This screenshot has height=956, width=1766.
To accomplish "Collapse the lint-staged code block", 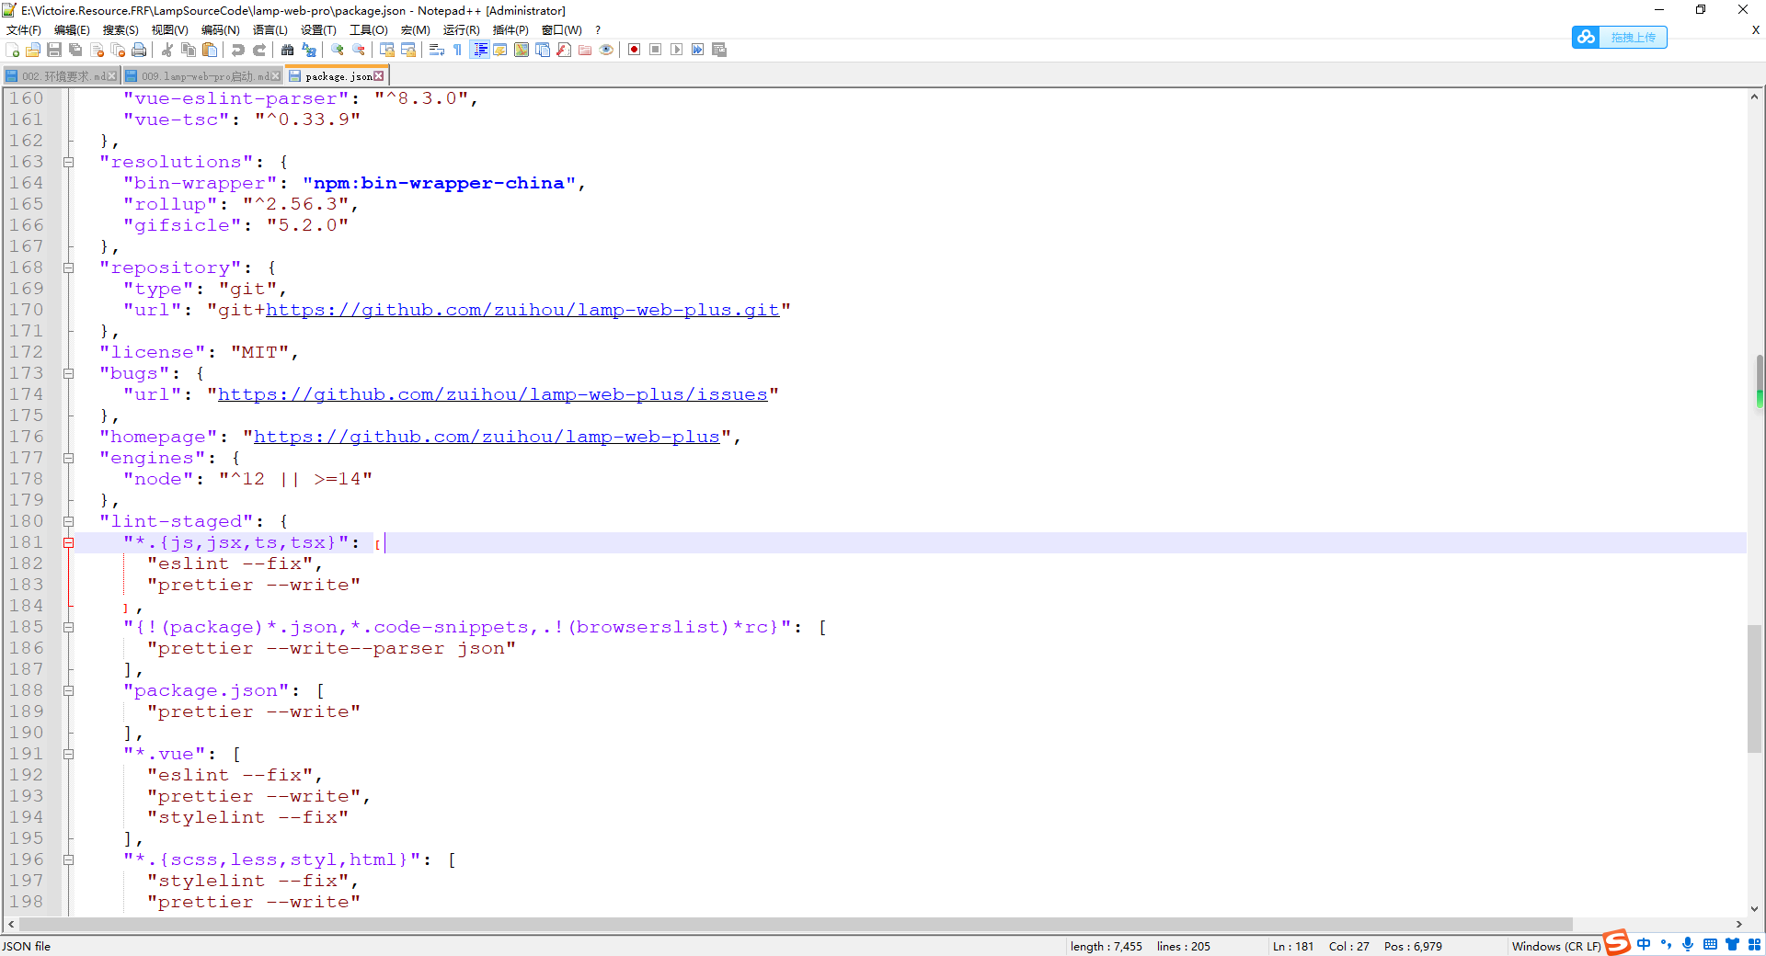I will (x=68, y=521).
